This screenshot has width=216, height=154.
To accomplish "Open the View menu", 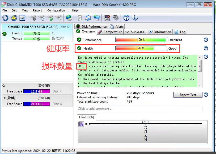I will tap(25, 10).
